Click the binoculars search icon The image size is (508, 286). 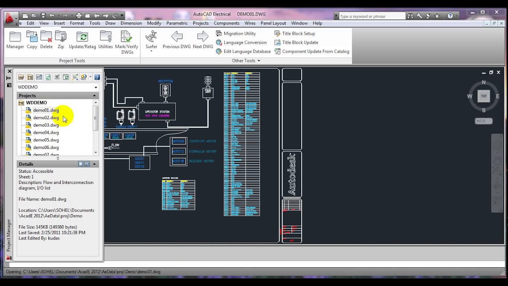(x=410, y=16)
